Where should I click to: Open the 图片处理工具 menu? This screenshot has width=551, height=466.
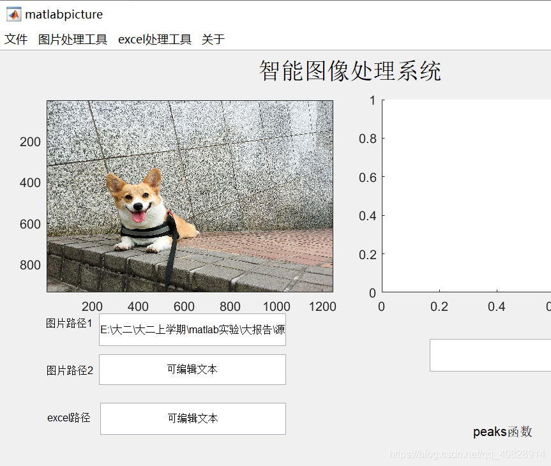pyautogui.click(x=72, y=39)
